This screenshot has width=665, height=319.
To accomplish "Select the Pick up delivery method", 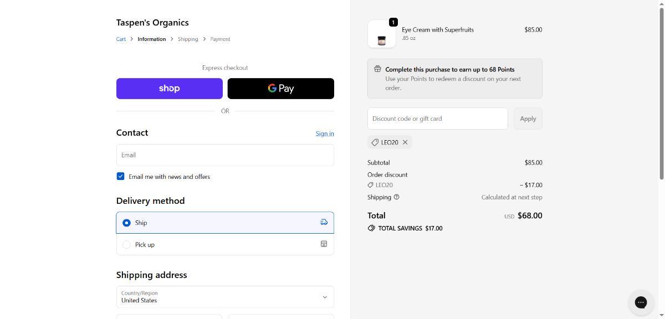I will point(126,244).
